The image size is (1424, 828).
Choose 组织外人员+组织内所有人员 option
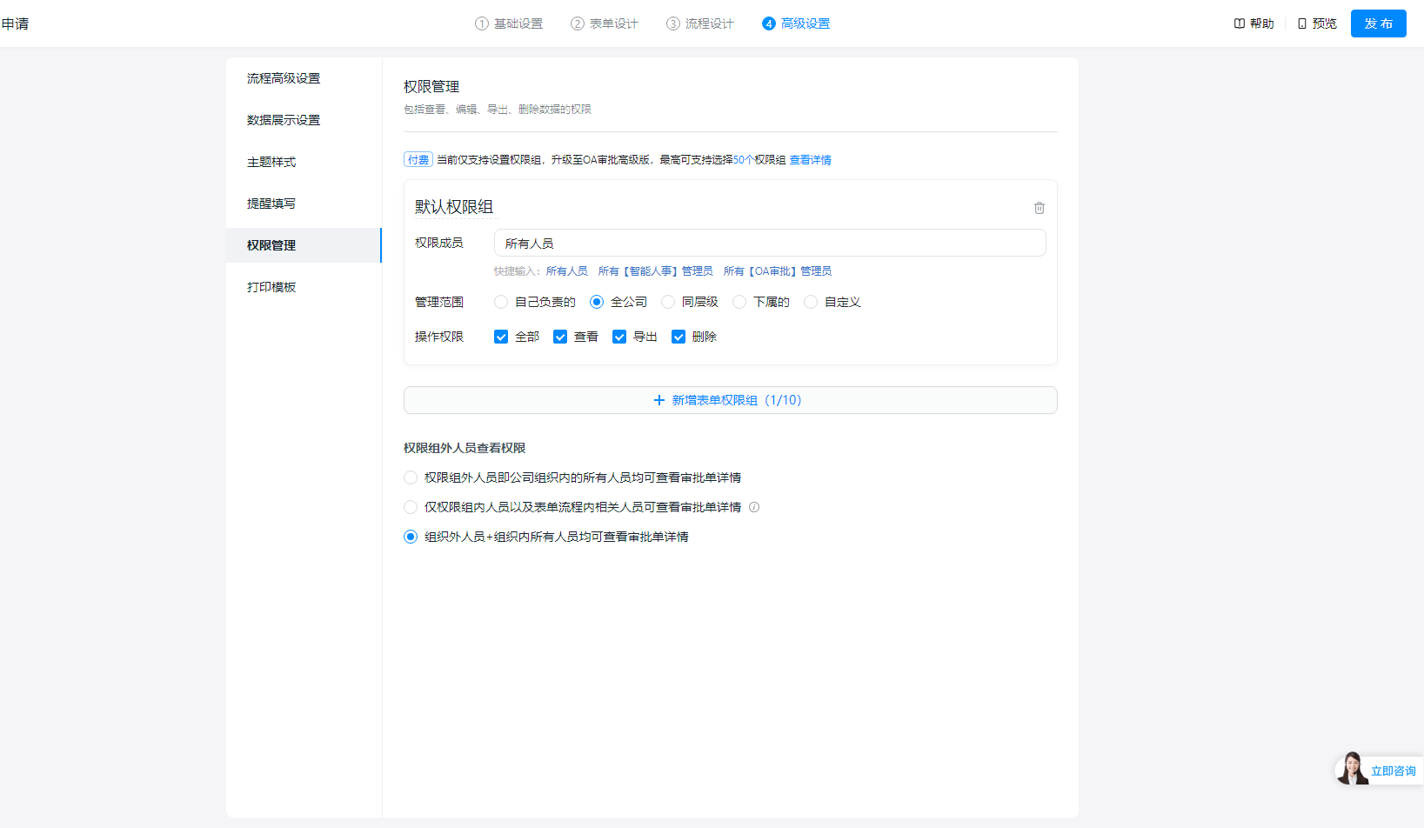pos(411,537)
